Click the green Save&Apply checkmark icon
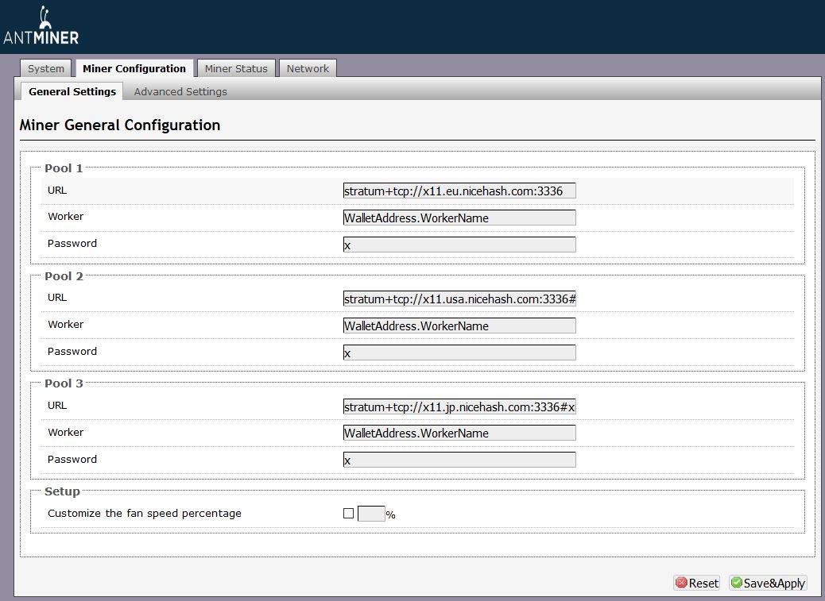The height and width of the screenshot is (601, 825). coord(736,583)
